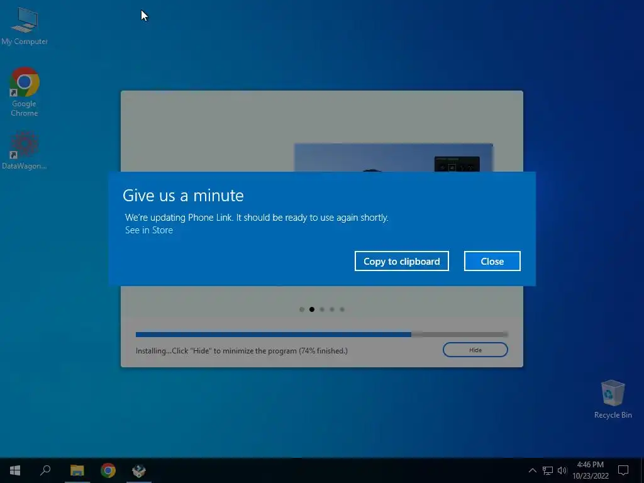The image size is (644, 483).
Task: Click the installer slideshow preview image
Action: (x=394, y=157)
